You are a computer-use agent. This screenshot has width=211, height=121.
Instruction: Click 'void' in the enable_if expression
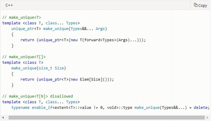tap(112, 107)
